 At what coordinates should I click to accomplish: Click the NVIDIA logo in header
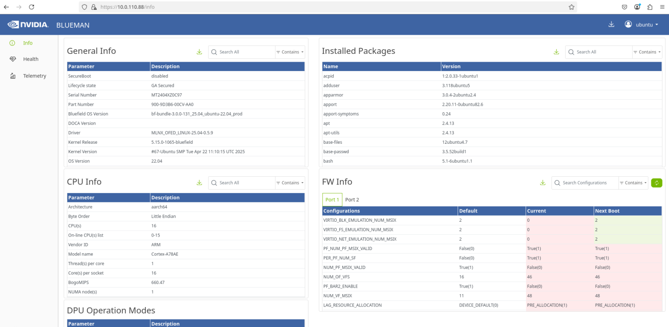(x=28, y=25)
